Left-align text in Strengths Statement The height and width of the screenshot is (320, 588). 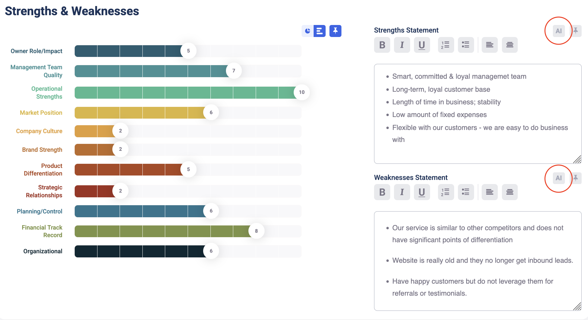[x=490, y=45]
